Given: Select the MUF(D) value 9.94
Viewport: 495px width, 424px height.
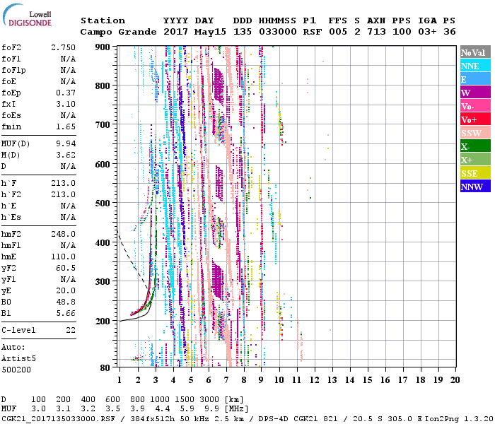Looking at the screenshot, I should coord(65,143).
